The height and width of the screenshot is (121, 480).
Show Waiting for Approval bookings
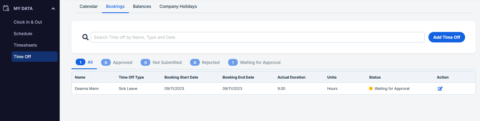(254, 62)
